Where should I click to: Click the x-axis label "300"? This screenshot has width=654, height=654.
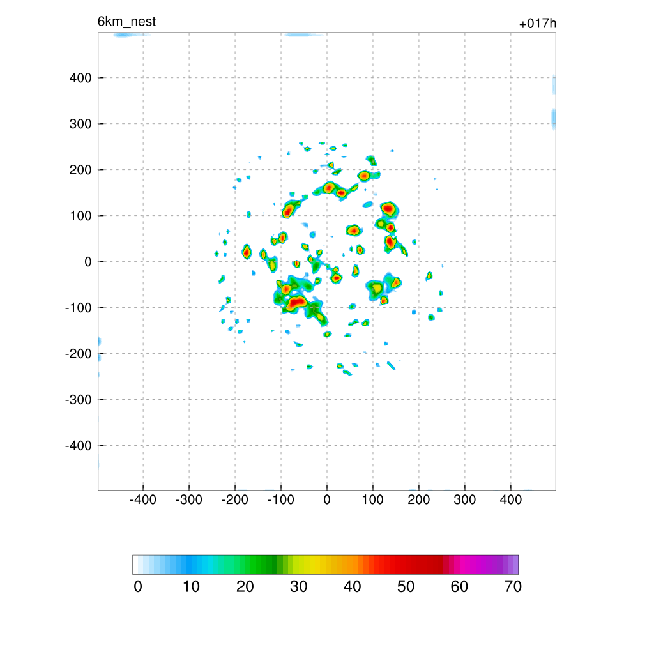465,499
